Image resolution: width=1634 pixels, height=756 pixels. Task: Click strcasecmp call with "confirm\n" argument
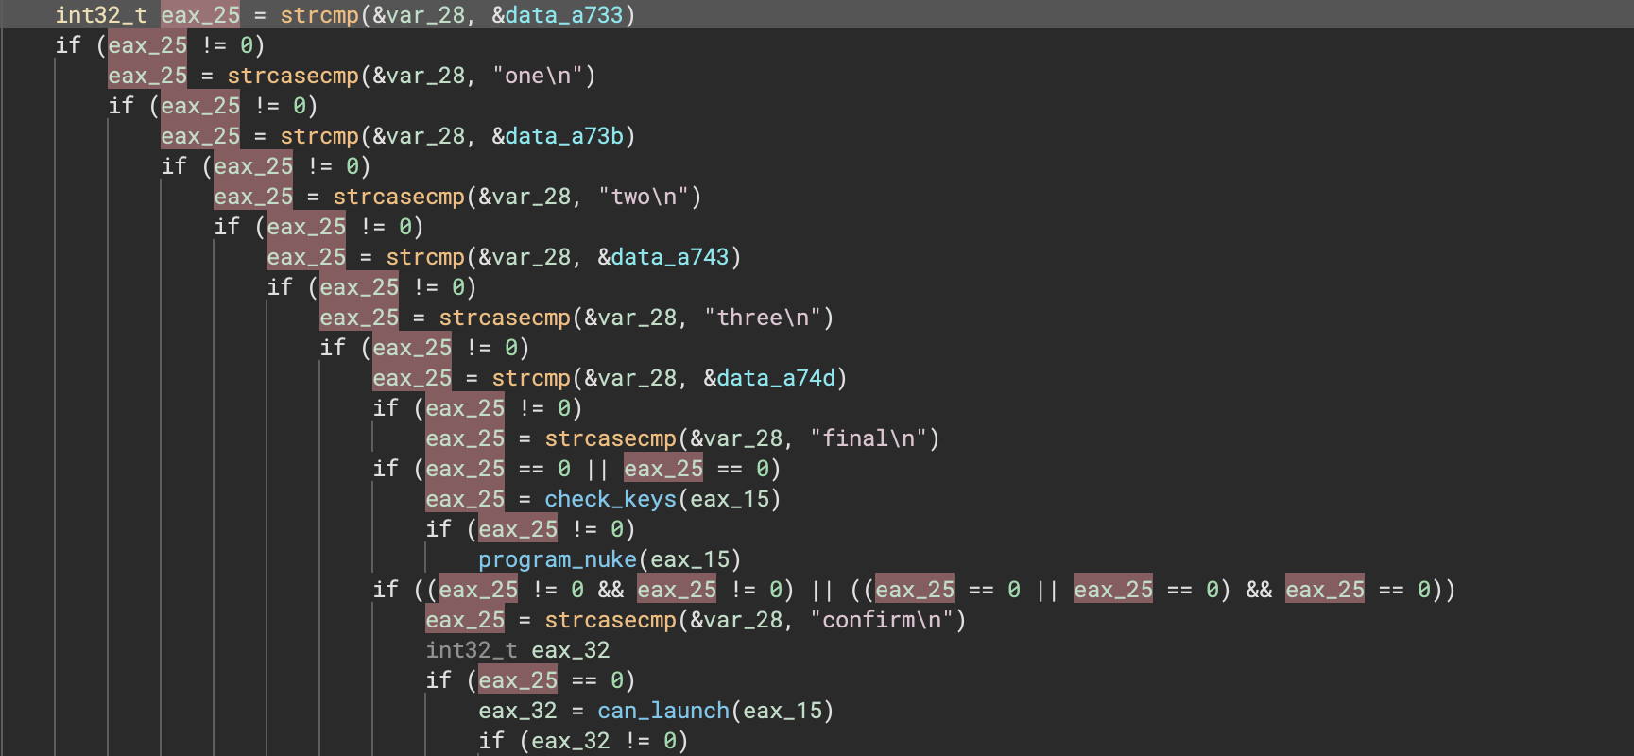(x=611, y=620)
